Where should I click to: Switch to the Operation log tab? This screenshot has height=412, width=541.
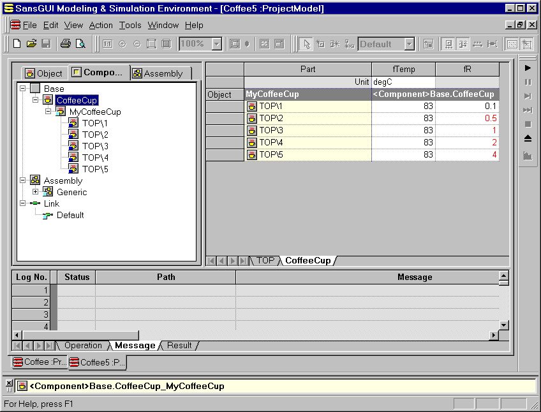point(83,346)
